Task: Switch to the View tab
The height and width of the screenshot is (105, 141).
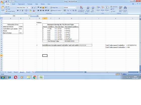Action: 49,4
